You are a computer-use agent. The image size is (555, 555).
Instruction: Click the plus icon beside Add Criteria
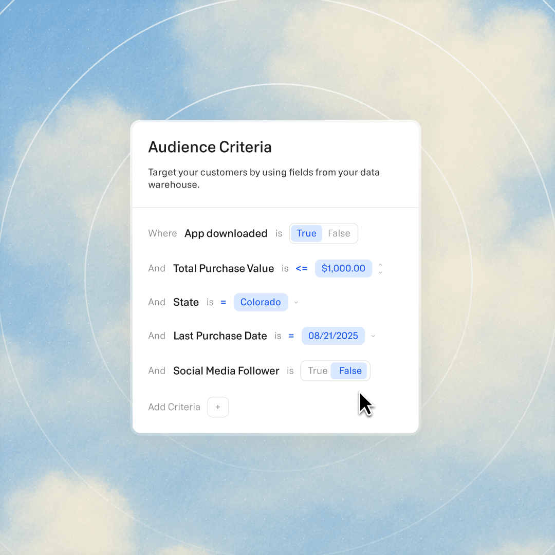pos(218,407)
